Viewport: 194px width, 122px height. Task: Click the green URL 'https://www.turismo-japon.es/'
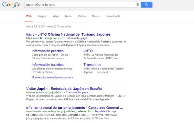[x=44, y=38]
